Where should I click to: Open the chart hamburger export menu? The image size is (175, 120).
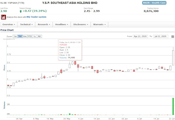173,36
